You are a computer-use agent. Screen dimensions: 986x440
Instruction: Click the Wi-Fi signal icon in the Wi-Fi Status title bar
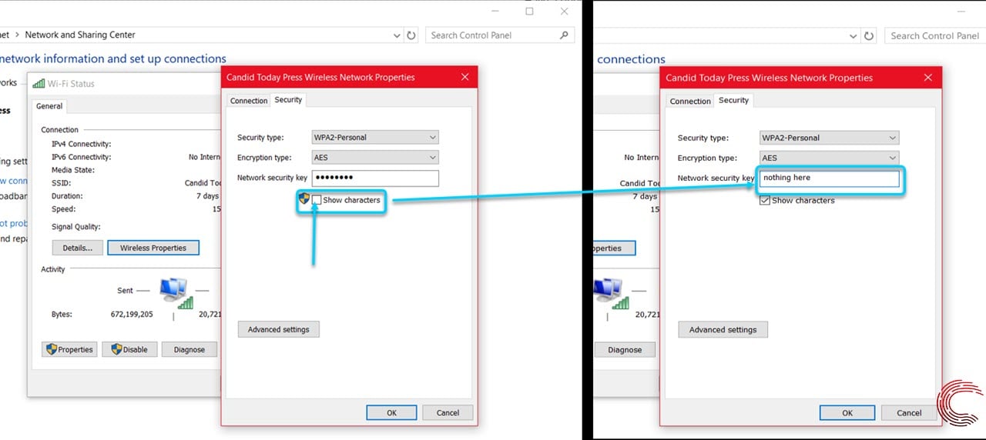coord(39,84)
